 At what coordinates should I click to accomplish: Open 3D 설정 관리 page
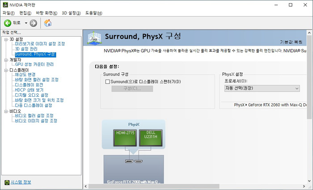26,49
